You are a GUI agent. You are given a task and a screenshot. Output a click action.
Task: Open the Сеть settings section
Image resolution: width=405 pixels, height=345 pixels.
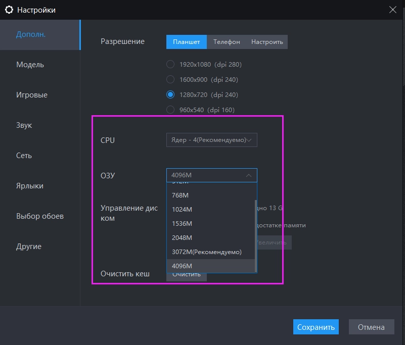[23, 156]
